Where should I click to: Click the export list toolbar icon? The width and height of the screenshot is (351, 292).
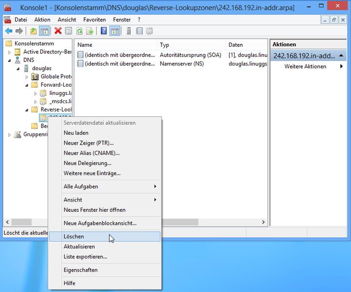[90, 31]
